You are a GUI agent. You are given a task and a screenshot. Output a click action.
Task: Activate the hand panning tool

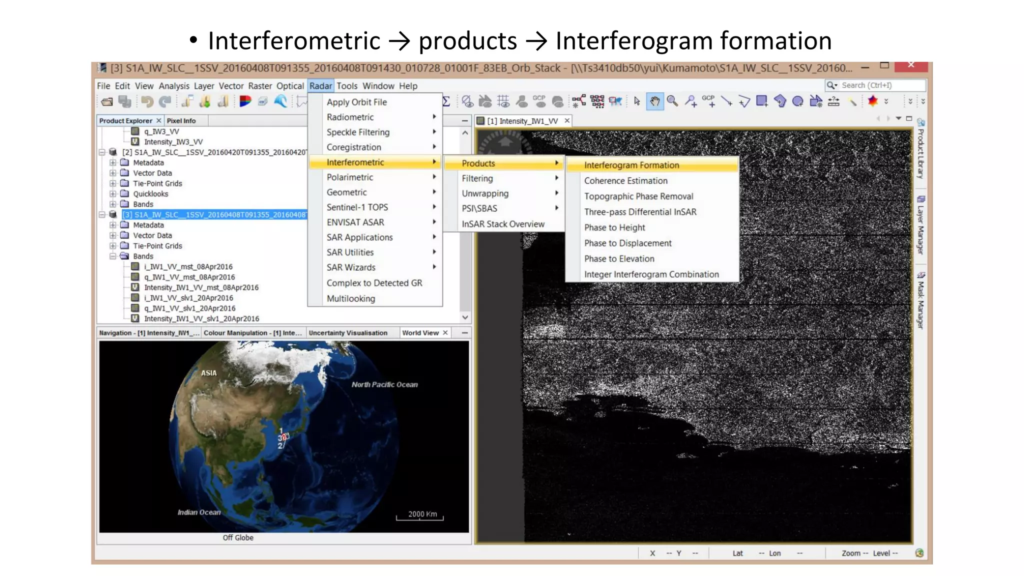(x=654, y=101)
